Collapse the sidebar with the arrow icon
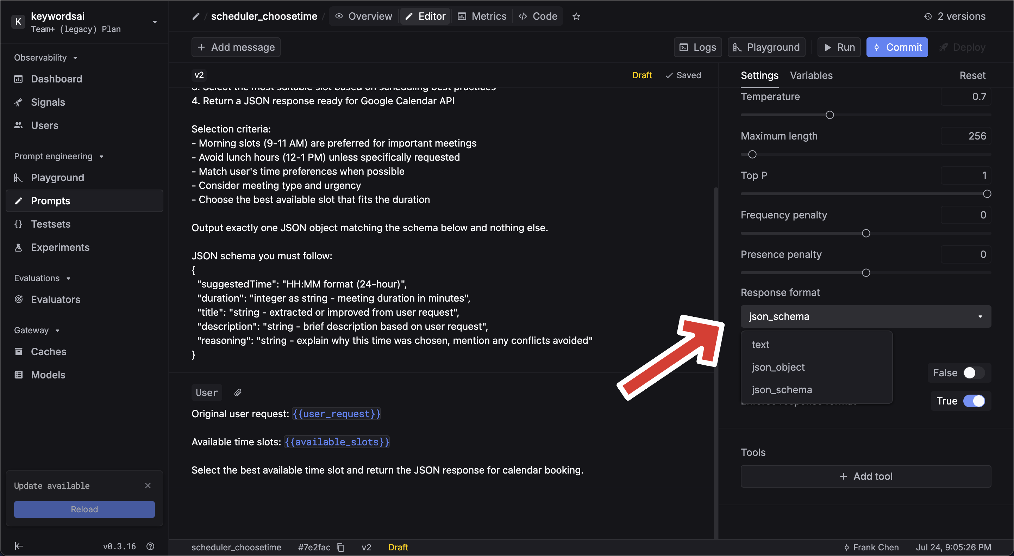This screenshot has width=1014, height=556. (x=19, y=546)
